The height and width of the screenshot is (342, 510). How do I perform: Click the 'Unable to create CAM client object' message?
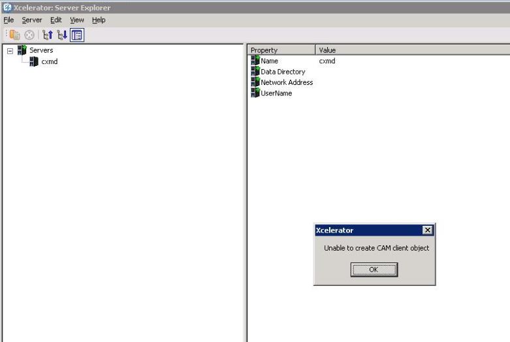(376, 248)
